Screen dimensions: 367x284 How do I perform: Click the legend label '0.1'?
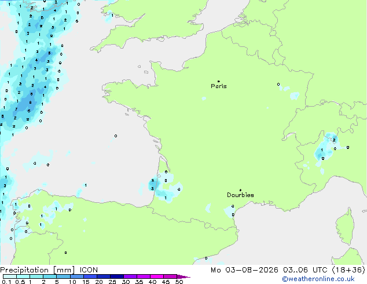[x=6, y=282]
